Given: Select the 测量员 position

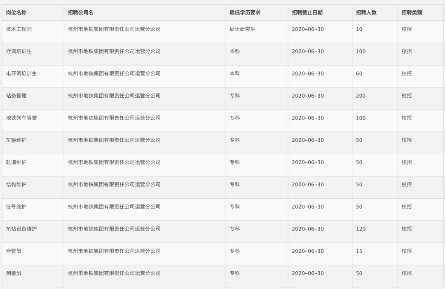Looking at the screenshot, I should [14, 273].
